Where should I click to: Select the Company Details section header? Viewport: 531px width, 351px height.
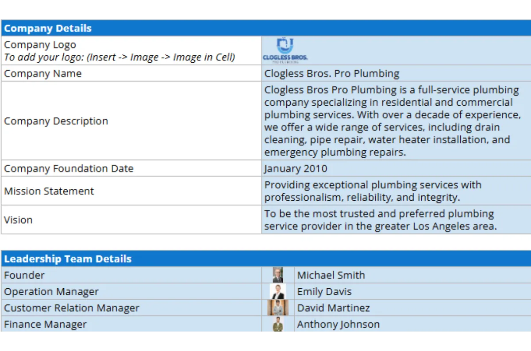pos(265,28)
